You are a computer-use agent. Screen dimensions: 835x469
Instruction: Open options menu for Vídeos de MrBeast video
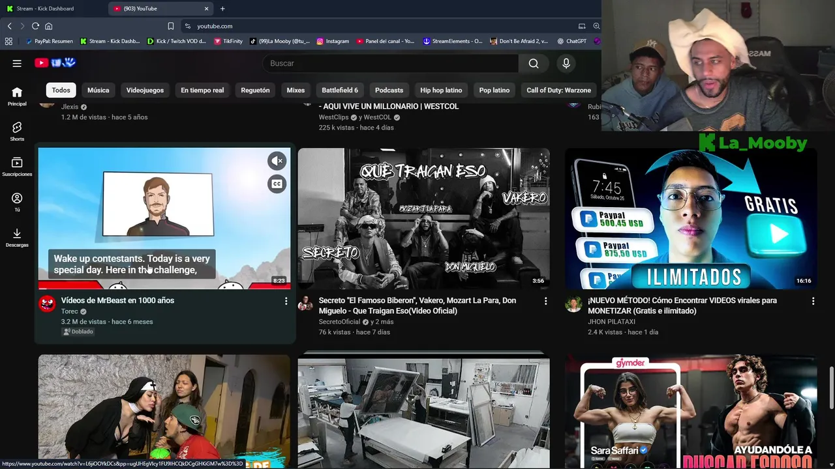pyautogui.click(x=286, y=301)
